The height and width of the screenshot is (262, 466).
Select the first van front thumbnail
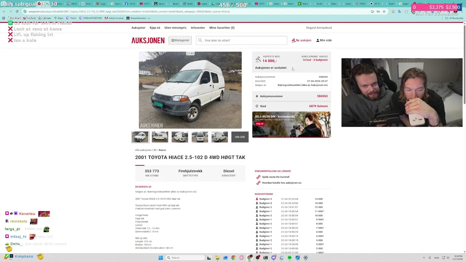[140, 137]
